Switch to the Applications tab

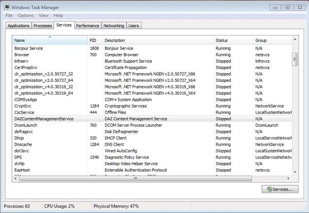tap(19, 26)
